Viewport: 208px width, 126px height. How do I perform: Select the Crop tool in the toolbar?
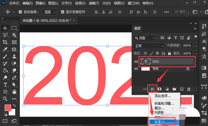[x=5, y=42]
